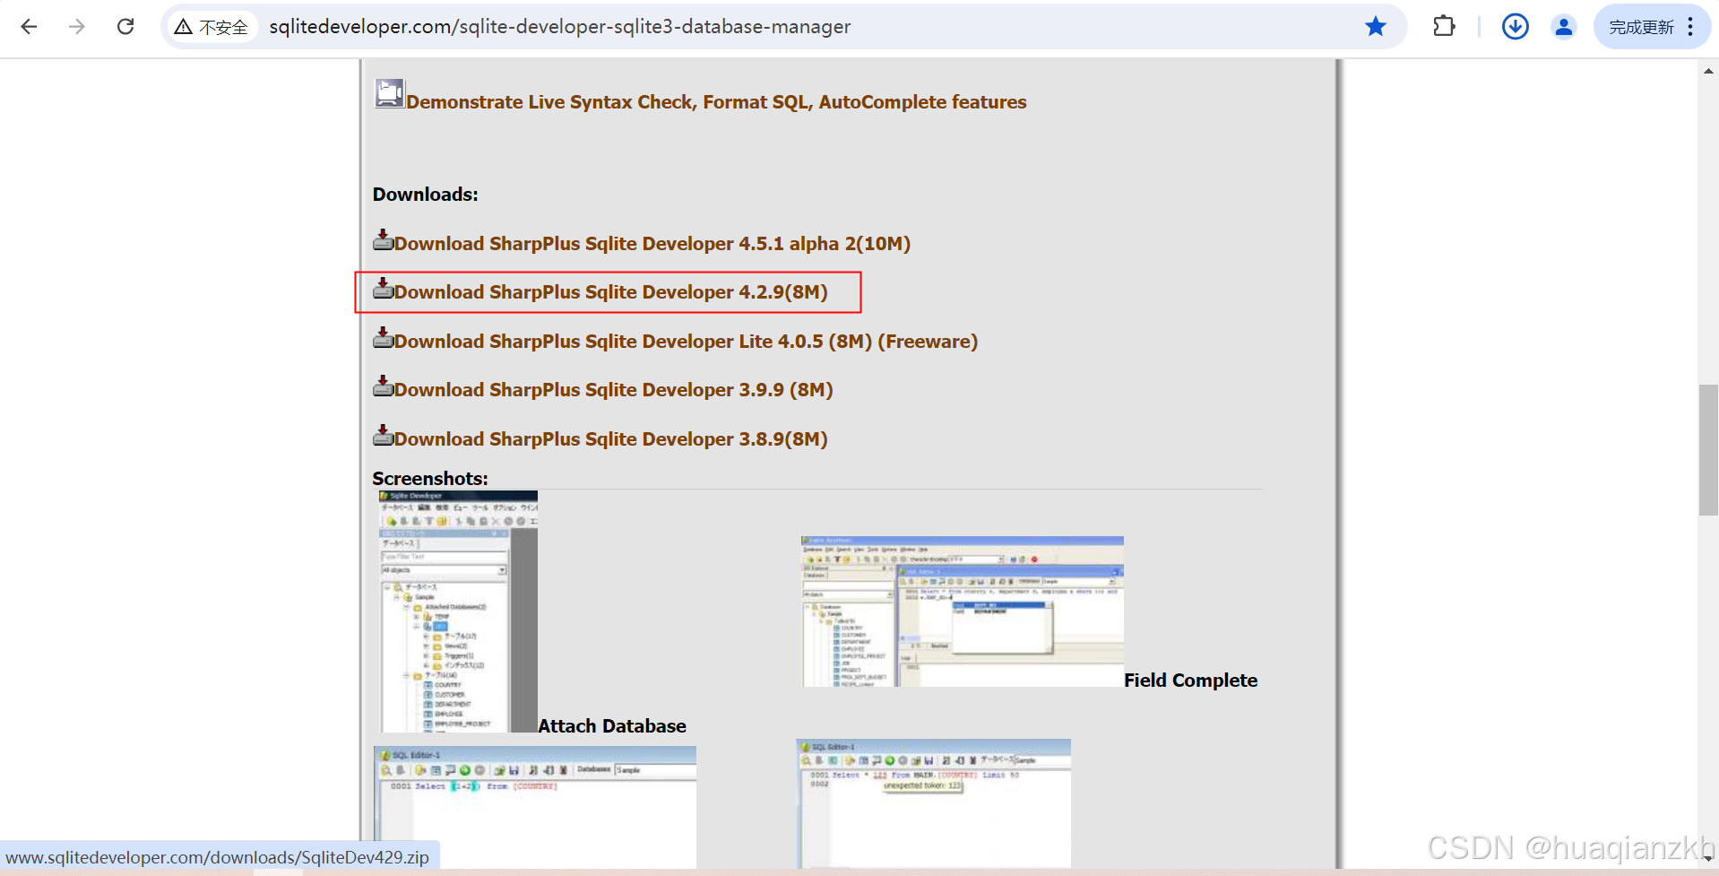Click the download icon for version 3.8.9
Screen dimensions: 1719x876
pos(384,435)
